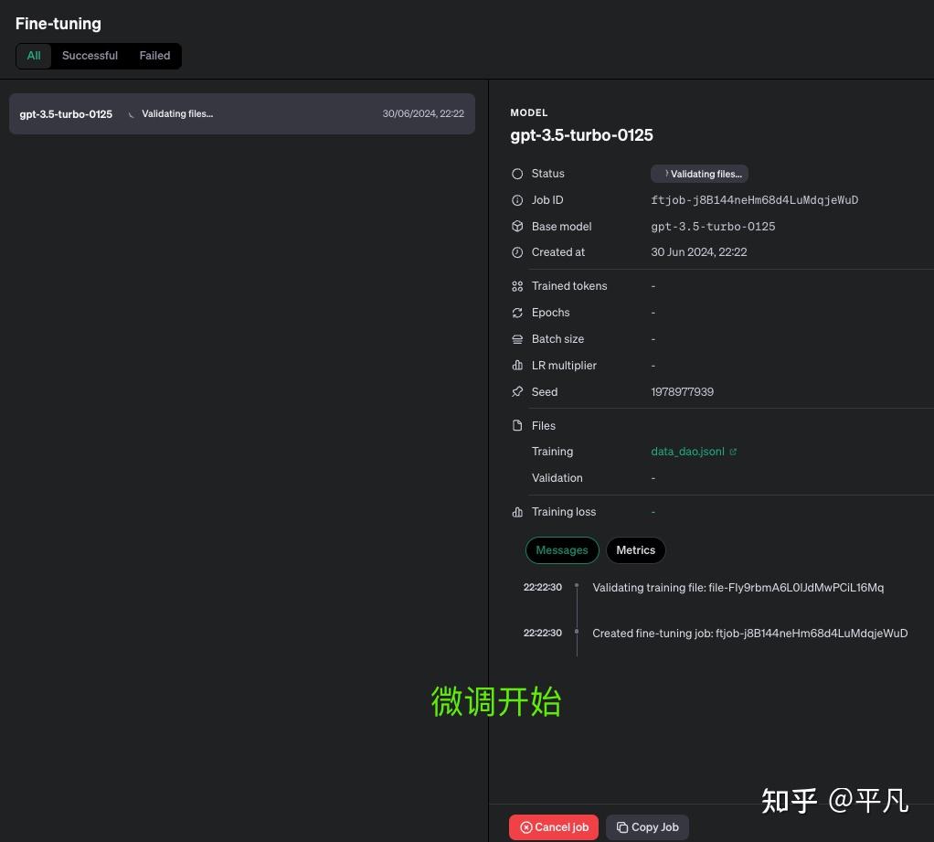Switch to the Successful filter tab
Viewport: 934px width, 842px height.
(89, 56)
